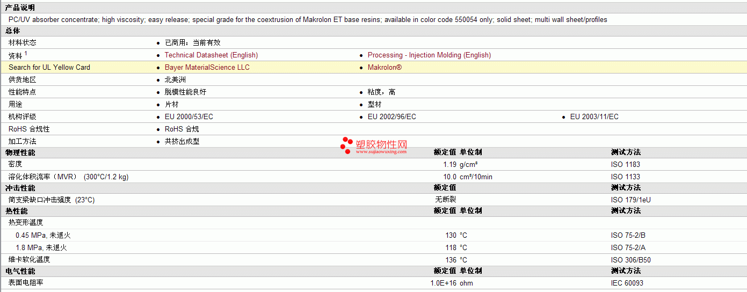The image size is (747, 292).
Task: Click the ohm unit
Action: coord(466,283)
